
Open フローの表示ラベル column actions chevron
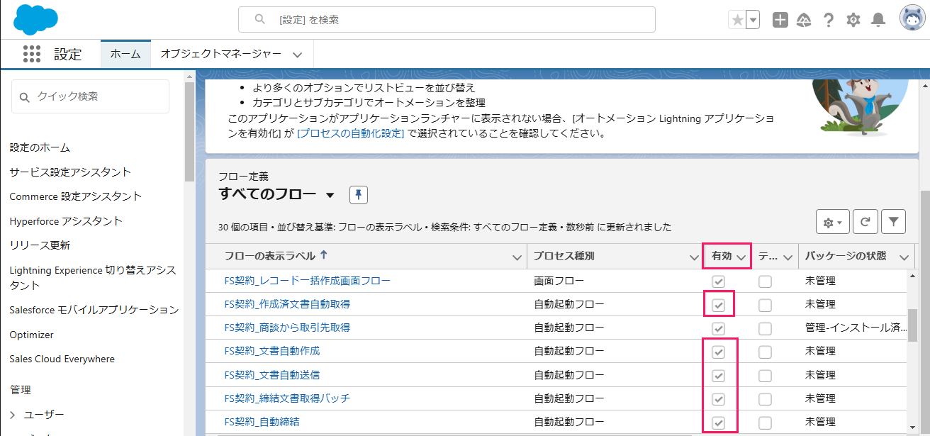tap(517, 257)
